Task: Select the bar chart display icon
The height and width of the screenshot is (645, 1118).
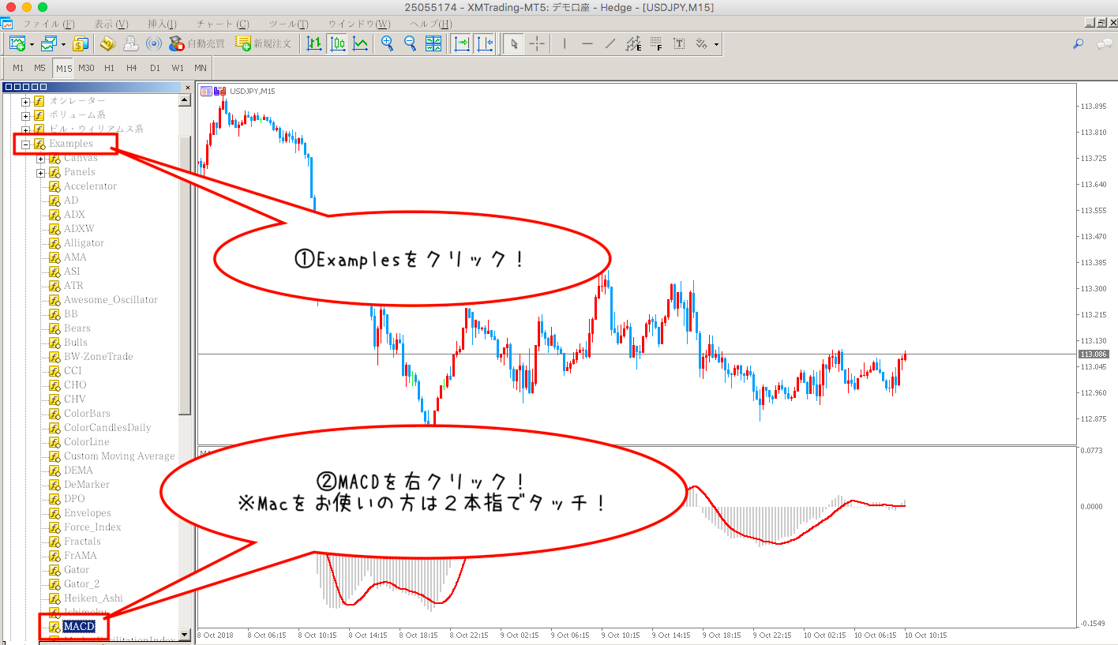Action: pos(314,43)
